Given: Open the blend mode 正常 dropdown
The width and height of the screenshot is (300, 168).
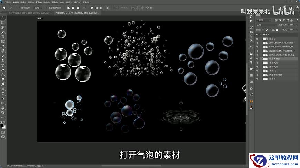Looking at the screenshot, I should click(x=266, y=25).
